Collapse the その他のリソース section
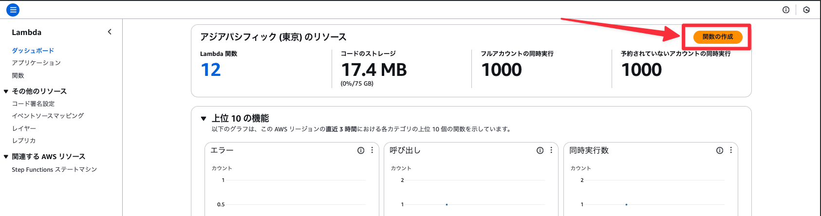This screenshot has height=216, width=821. click(x=6, y=91)
